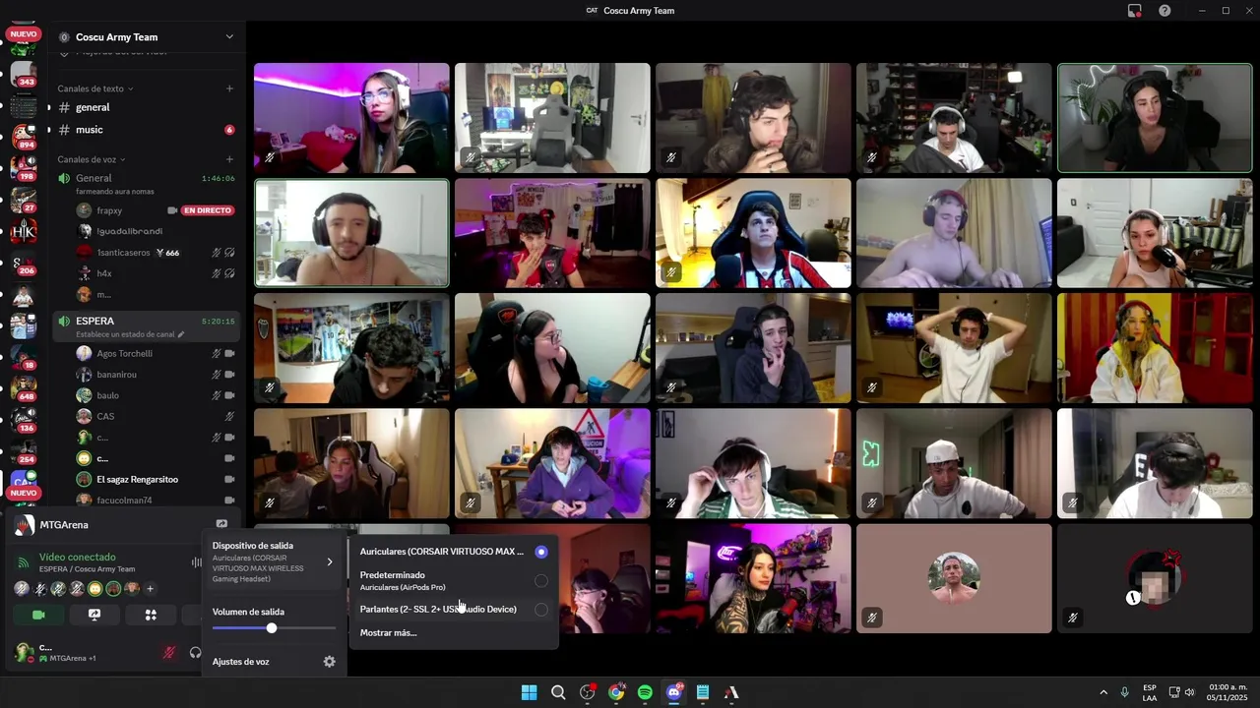Edit ESPERA channel status pencil icon
Image resolution: width=1260 pixels, height=708 pixels.
[x=181, y=334]
